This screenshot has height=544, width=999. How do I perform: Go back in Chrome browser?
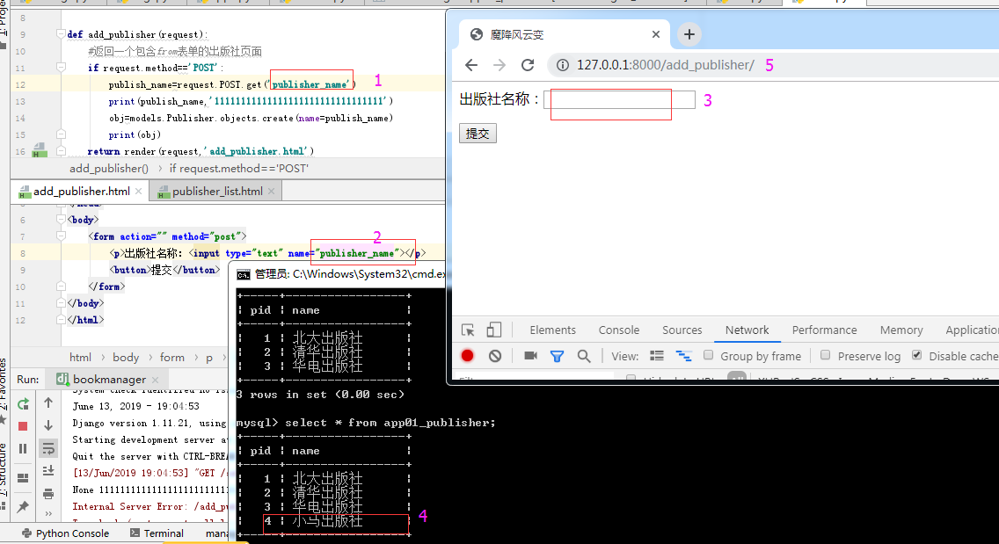(x=470, y=65)
